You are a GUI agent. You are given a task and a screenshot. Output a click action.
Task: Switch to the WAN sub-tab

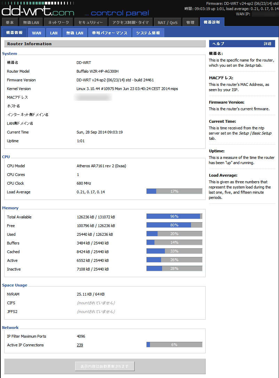[x=37, y=33]
